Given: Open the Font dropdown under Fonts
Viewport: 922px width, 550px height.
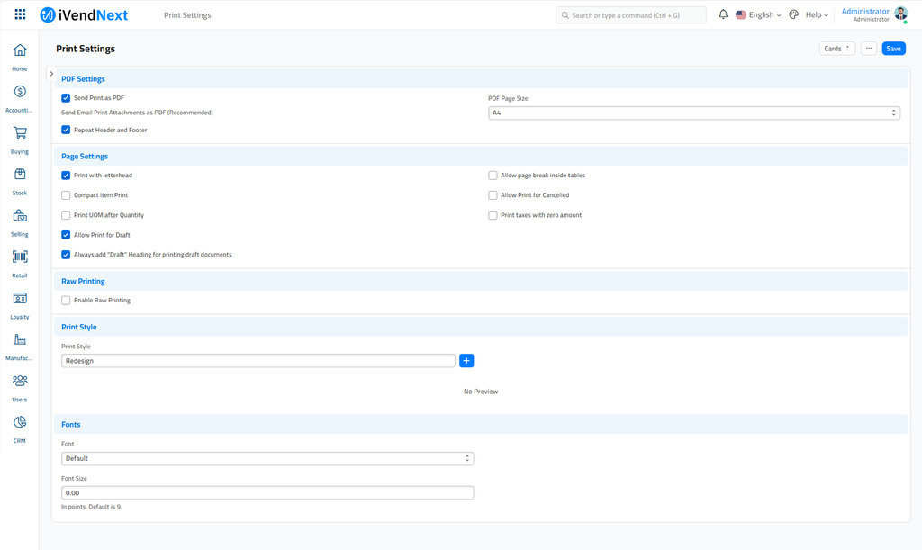Looking at the screenshot, I should (267, 458).
